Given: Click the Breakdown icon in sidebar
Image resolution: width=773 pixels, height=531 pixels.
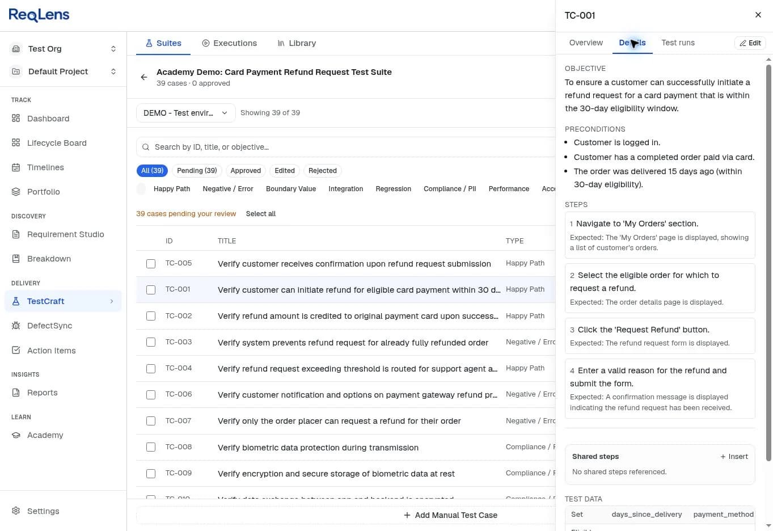Looking at the screenshot, I should (x=16, y=259).
